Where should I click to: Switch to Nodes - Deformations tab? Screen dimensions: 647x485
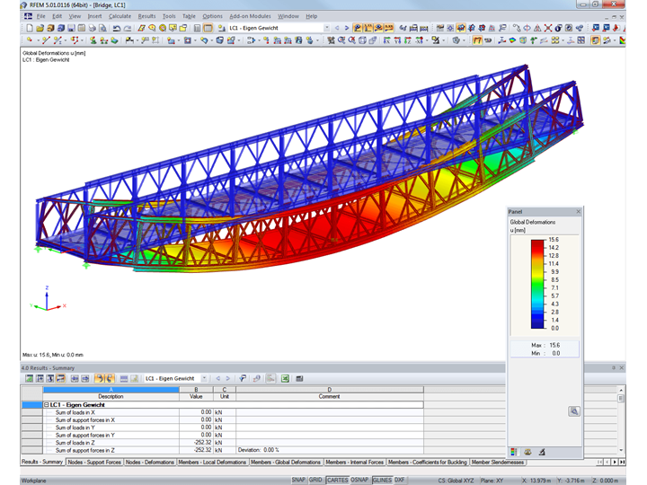tap(150, 463)
